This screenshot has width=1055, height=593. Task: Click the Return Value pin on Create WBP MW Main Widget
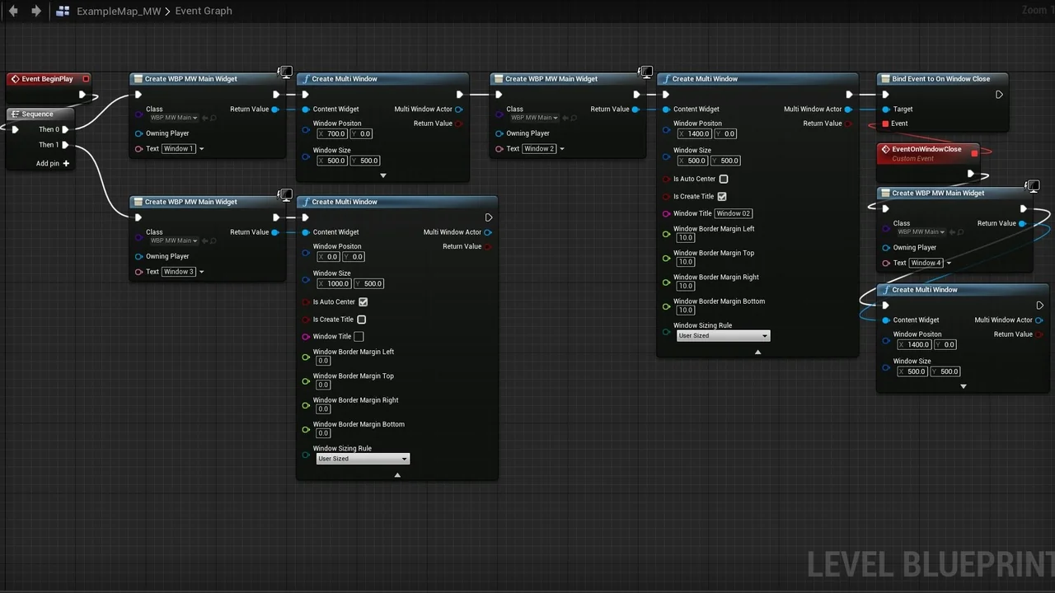pos(276,109)
